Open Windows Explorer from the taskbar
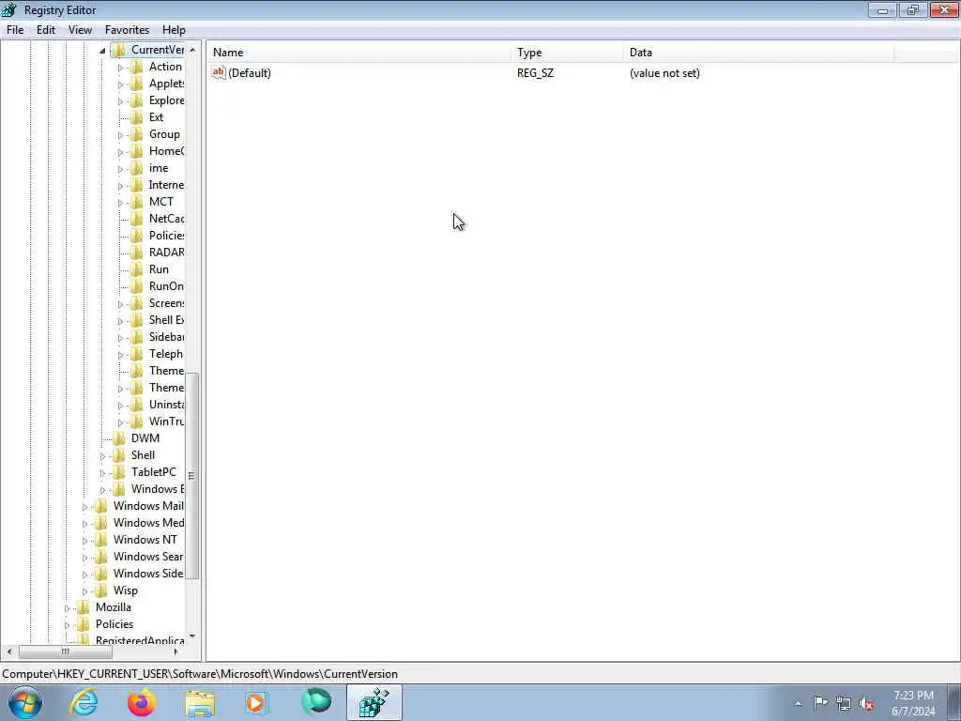The image size is (961, 721). (201, 702)
